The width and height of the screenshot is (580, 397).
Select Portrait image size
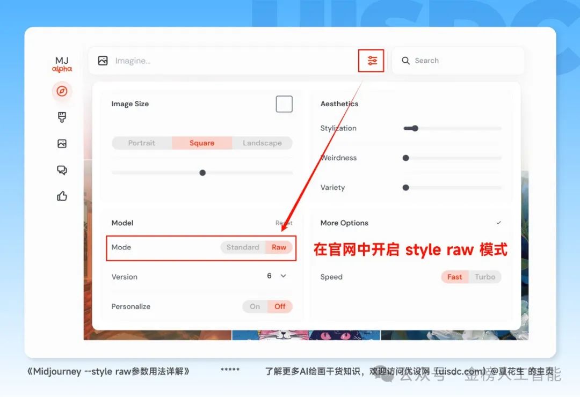(142, 143)
